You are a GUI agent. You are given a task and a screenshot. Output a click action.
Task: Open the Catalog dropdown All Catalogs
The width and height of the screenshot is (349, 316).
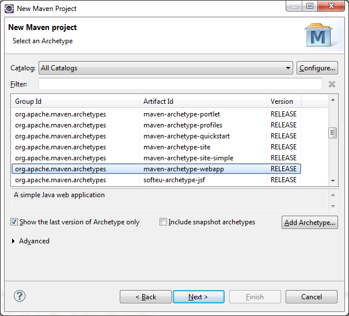click(166, 67)
